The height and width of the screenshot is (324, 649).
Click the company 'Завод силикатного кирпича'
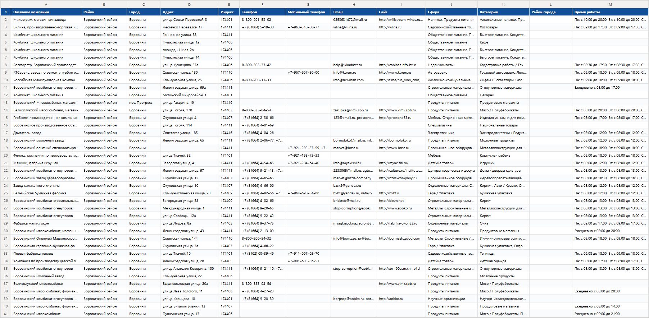point(46,186)
